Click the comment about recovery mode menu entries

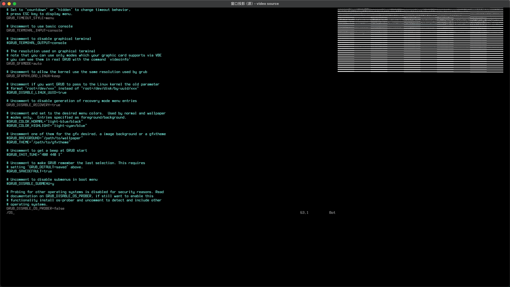click(72, 101)
